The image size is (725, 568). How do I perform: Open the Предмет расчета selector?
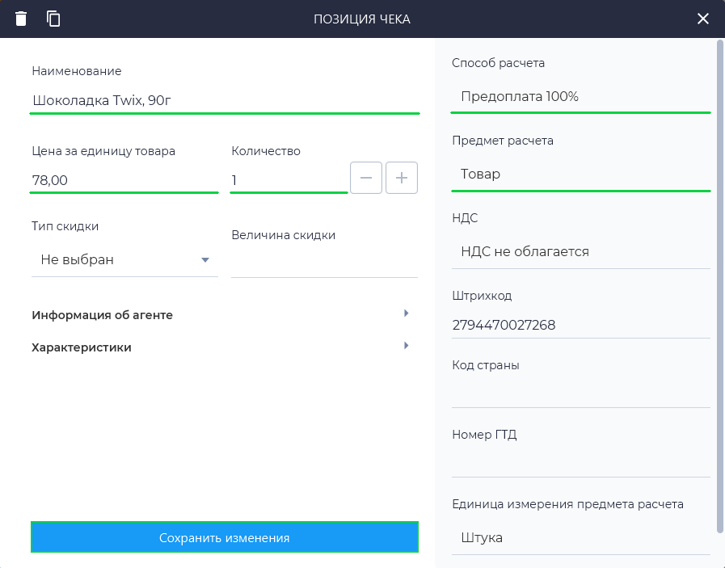click(x=580, y=175)
